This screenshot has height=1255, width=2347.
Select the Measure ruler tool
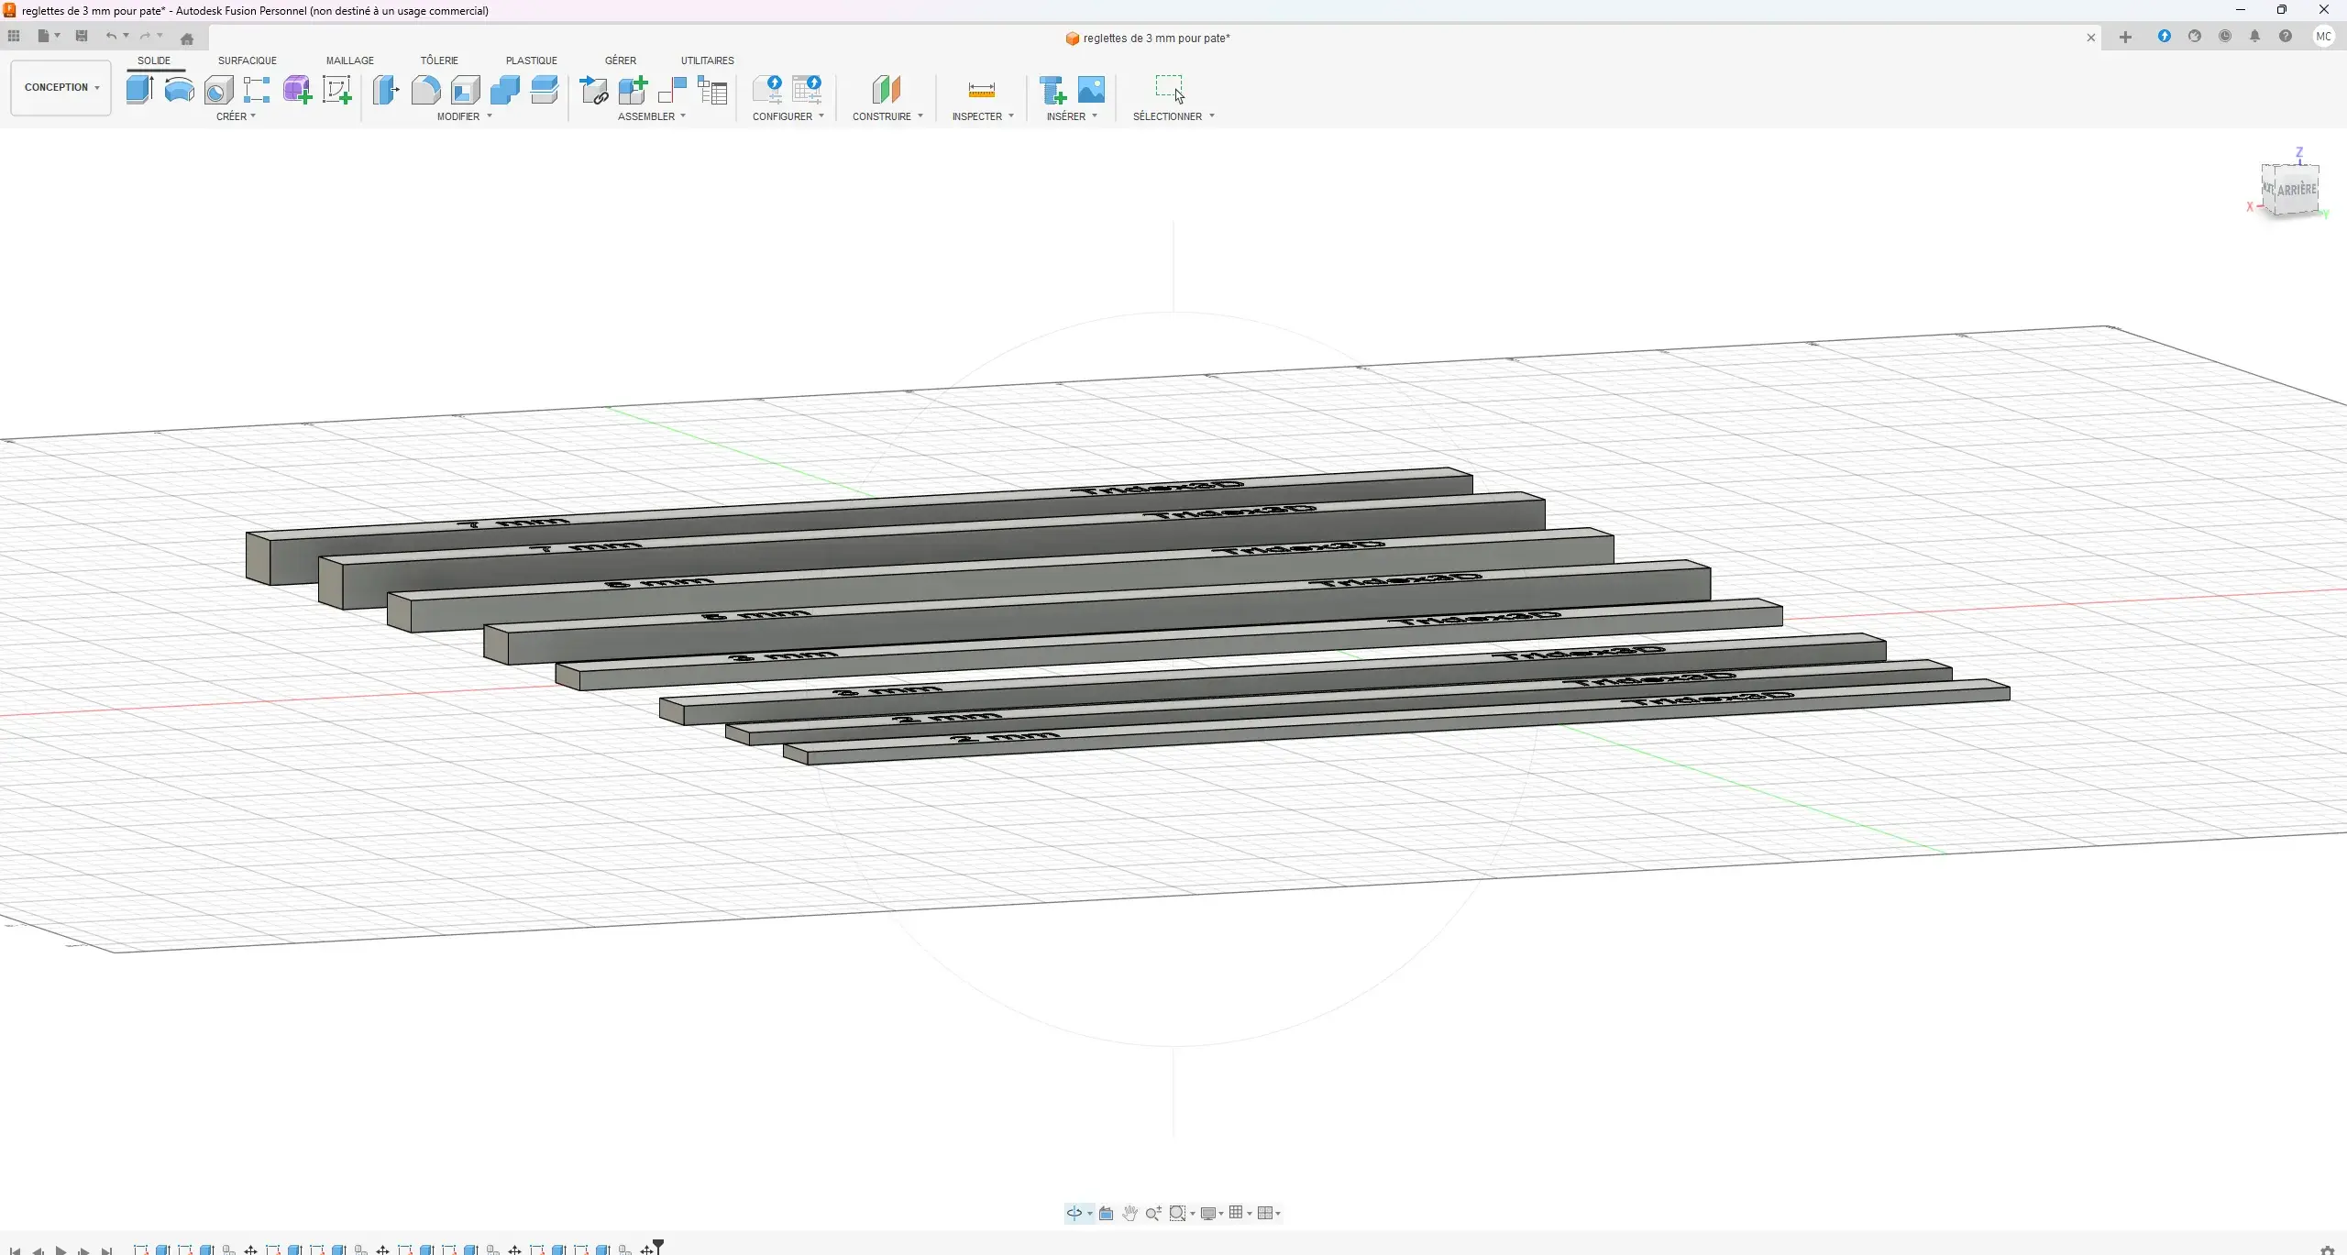(981, 90)
